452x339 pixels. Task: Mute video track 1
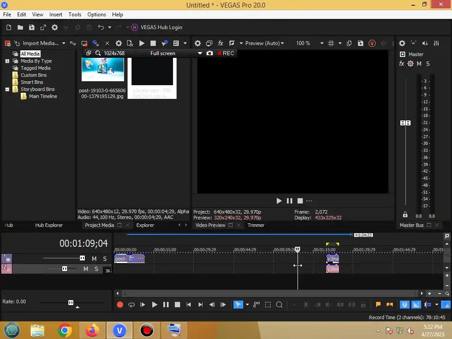(x=94, y=259)
